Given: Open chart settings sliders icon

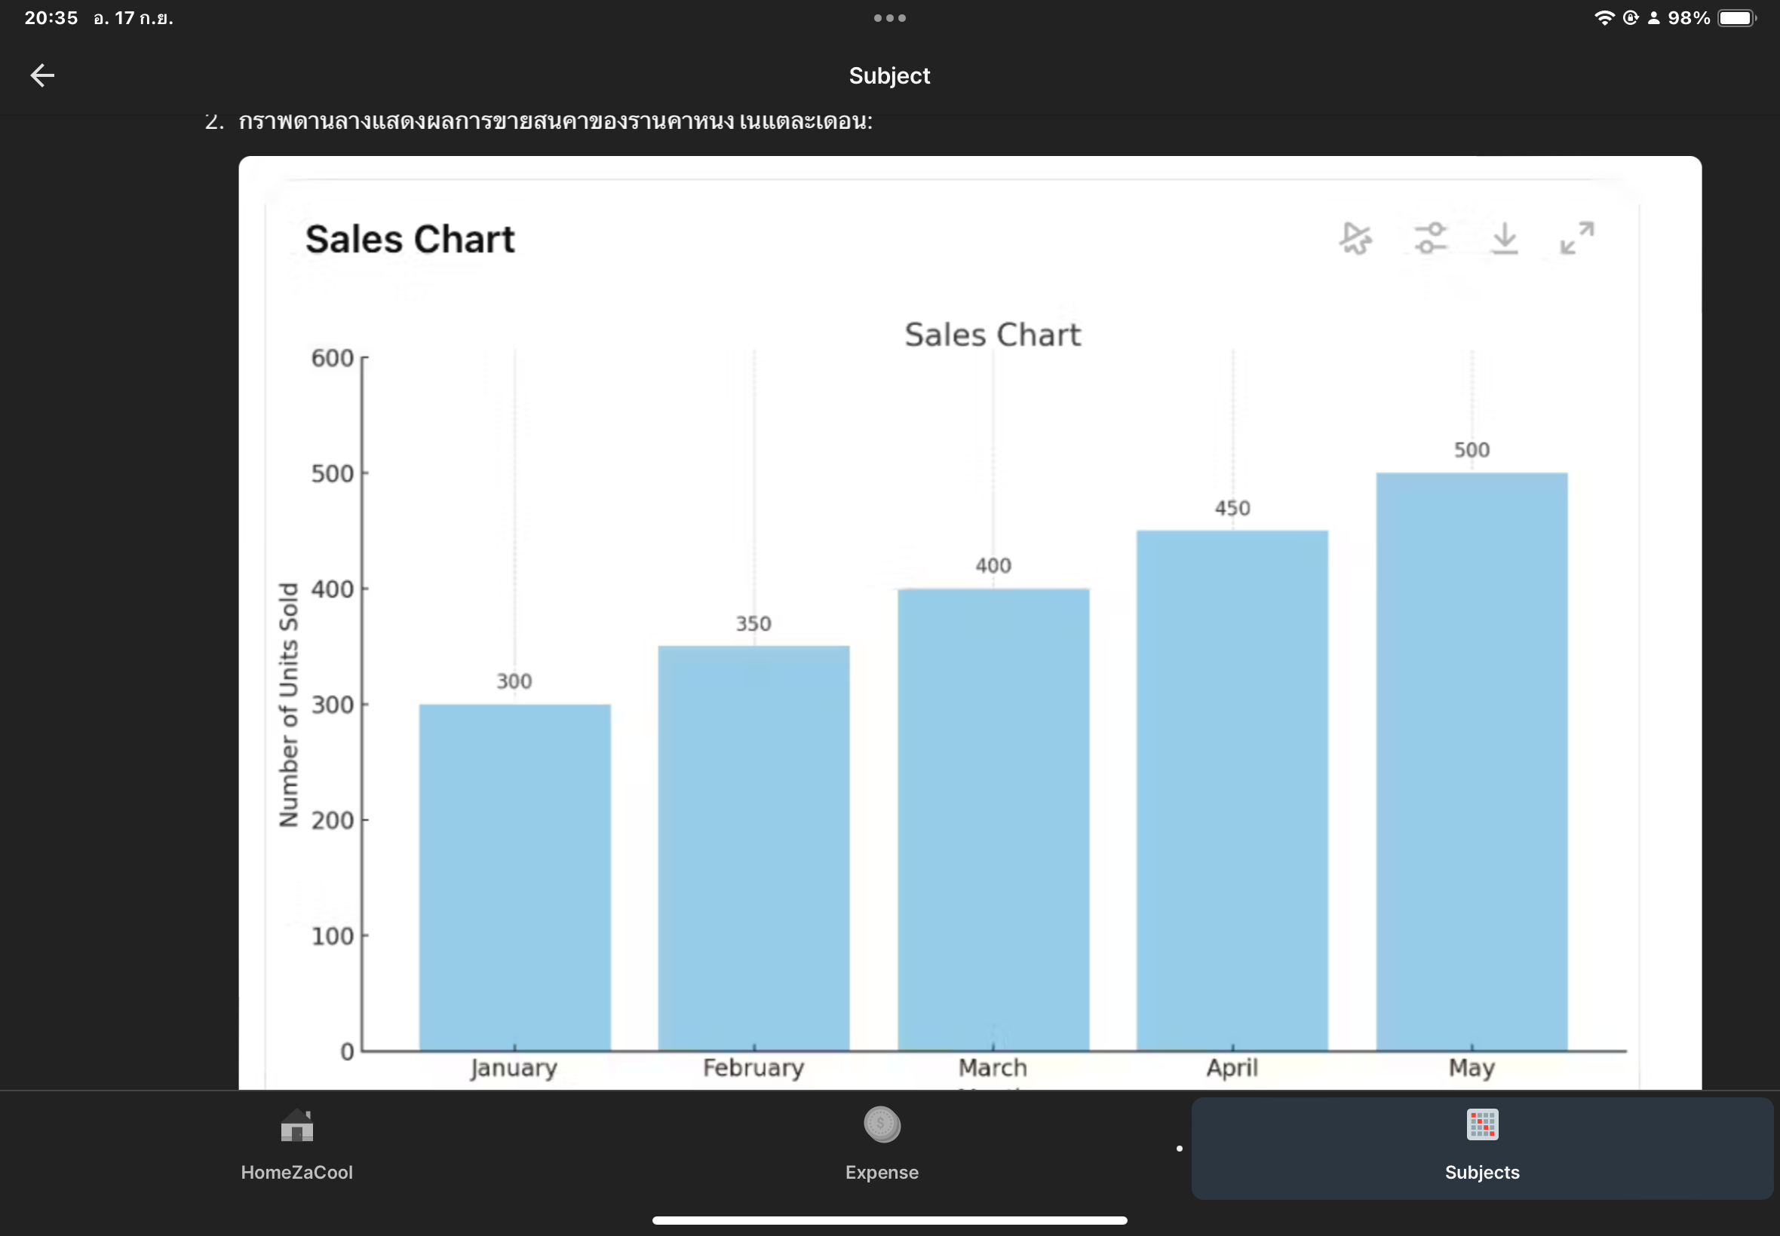Looking at the screenshot, I should point(1430,237).
